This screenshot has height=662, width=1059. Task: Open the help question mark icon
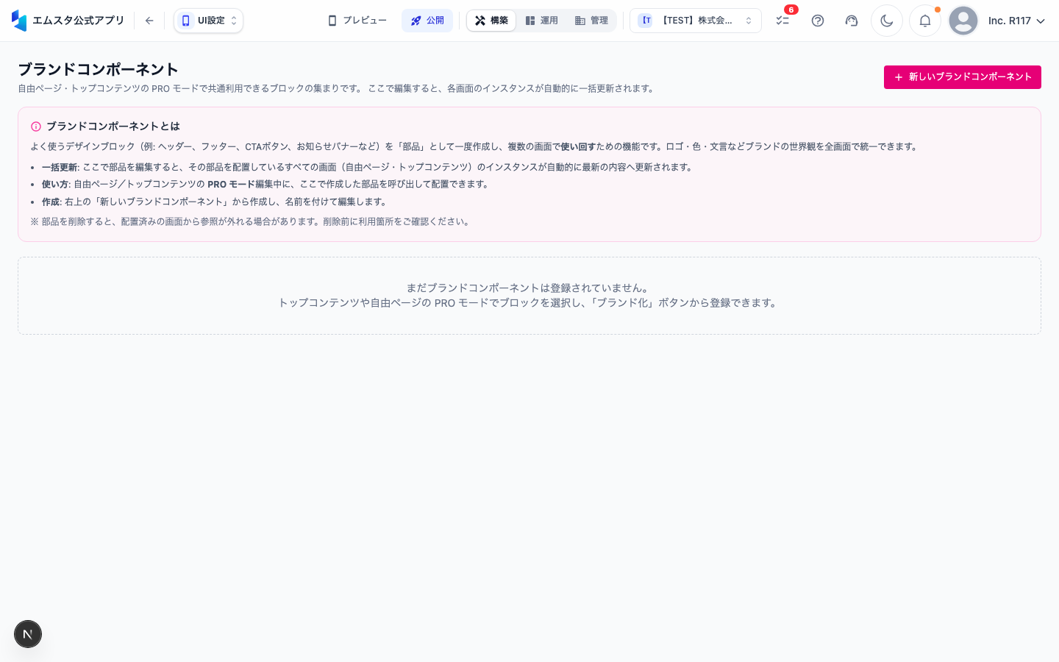(818, 21)
